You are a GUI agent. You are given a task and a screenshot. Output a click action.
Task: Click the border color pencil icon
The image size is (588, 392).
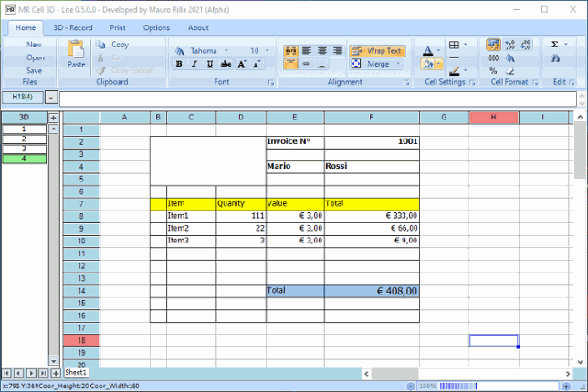click(454, 70)
